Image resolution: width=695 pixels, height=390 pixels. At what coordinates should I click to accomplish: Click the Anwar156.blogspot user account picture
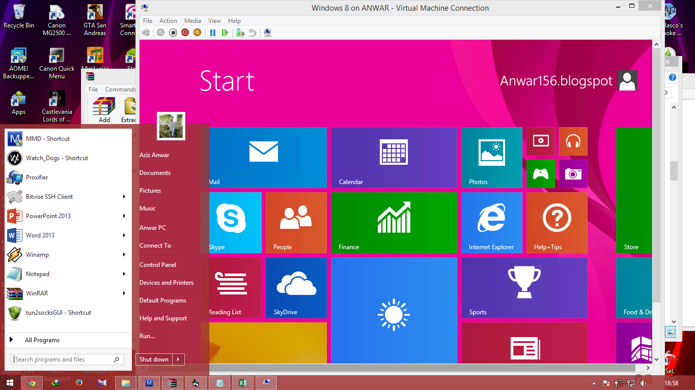tap(627, 80)
